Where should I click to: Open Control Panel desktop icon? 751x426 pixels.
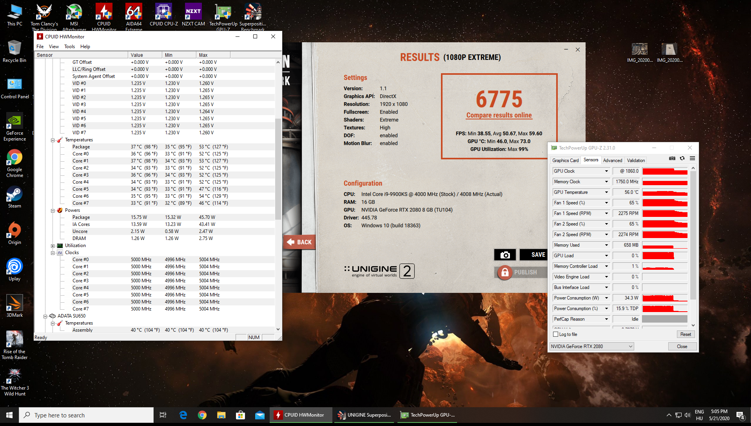[15, 88]
